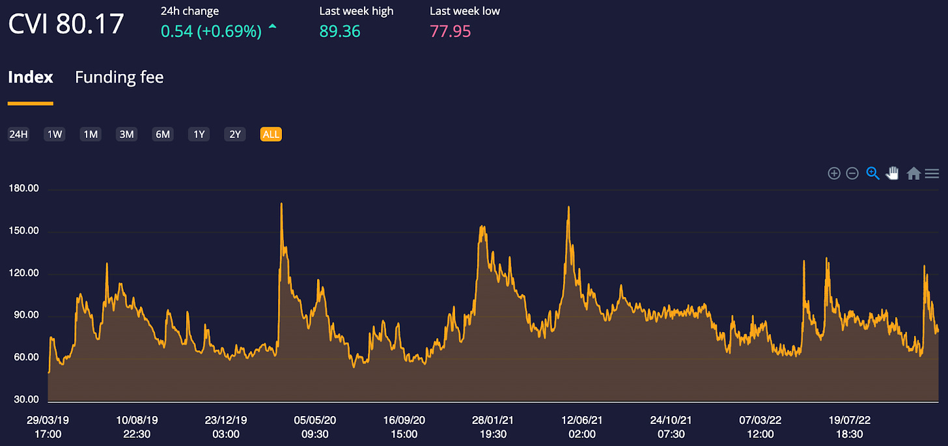Click the zoom out minus icon
This screenshot has width=948, height=446.
point(852,174)
